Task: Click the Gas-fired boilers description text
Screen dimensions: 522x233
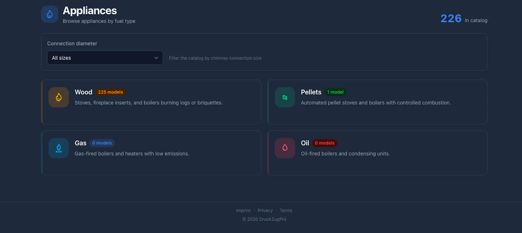Action: coord(132,154)
